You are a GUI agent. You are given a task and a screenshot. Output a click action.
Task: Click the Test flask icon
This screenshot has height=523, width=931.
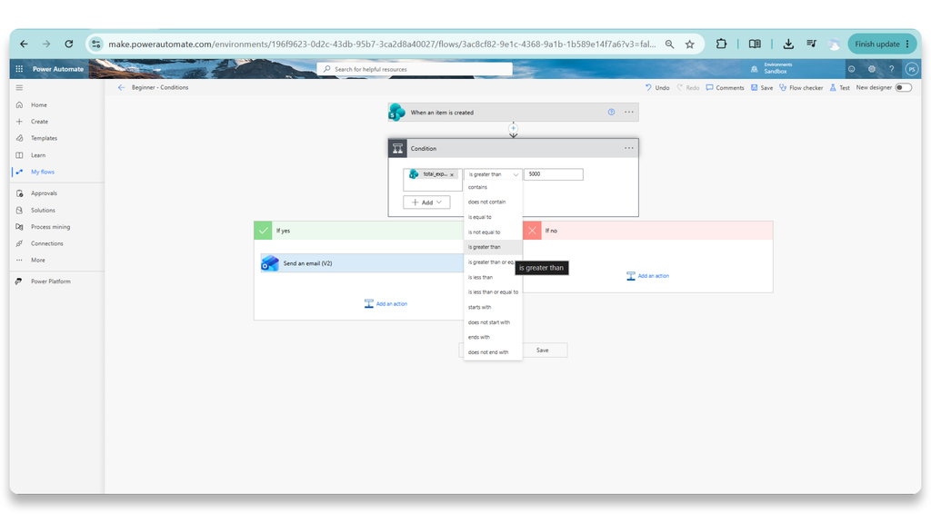[x=833, y=88]
